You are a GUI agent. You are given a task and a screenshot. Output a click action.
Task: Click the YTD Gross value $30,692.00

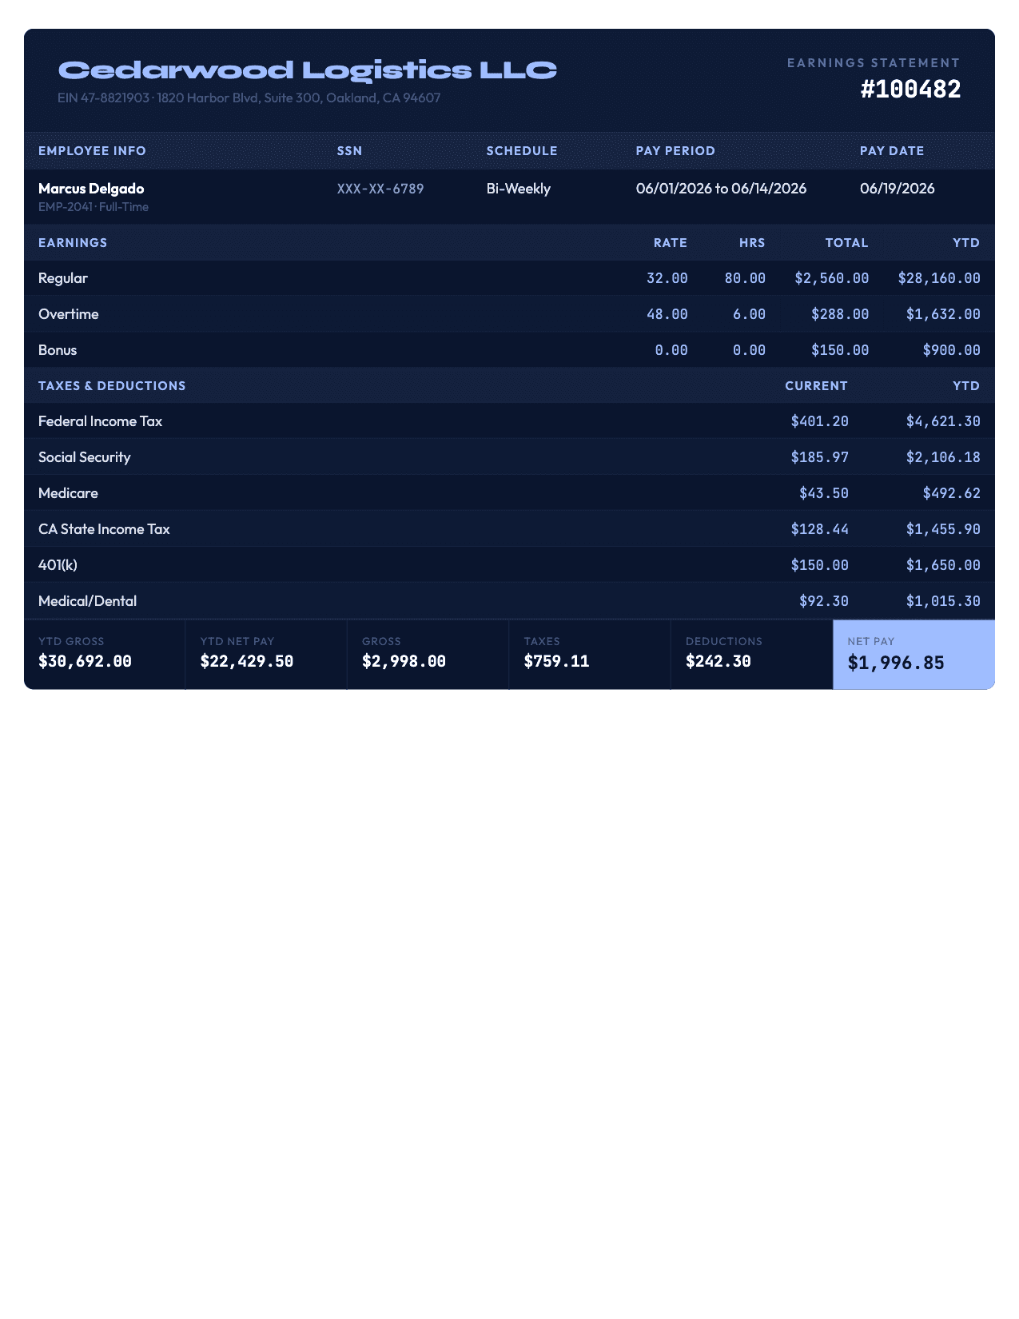point(86,661)
